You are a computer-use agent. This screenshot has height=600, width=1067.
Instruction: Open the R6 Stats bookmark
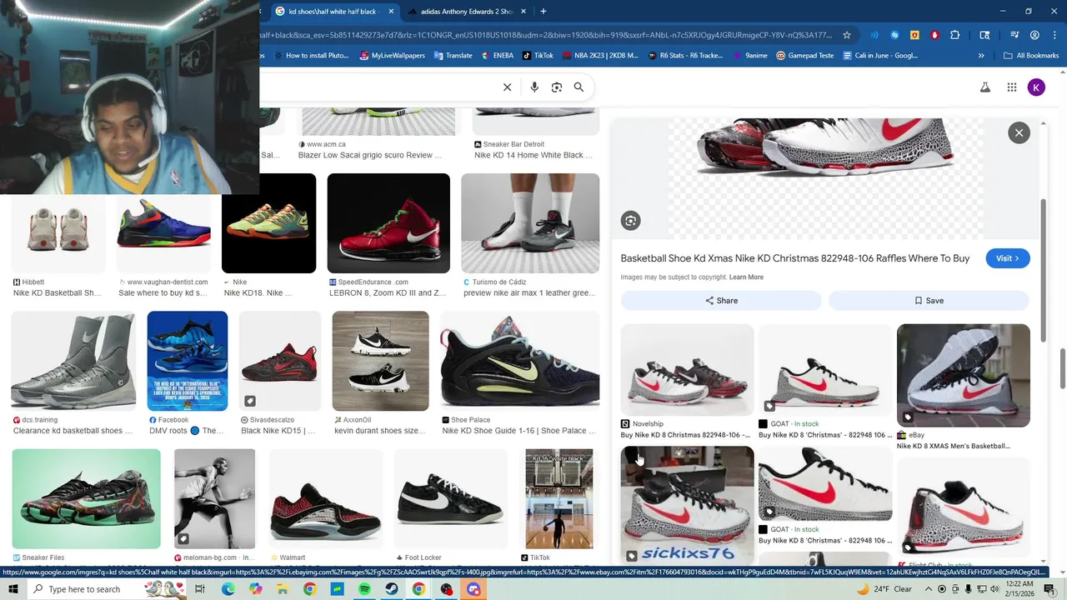(684, 56)
